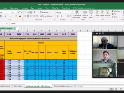Click the Decrease Font Size icon
This screenshot has width=124, height=93.
pyautogui.click(x=22, y=12)
